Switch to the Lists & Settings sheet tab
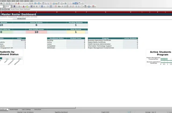The image size is (172, 113). pyautogui.click(x=26, y=110)
